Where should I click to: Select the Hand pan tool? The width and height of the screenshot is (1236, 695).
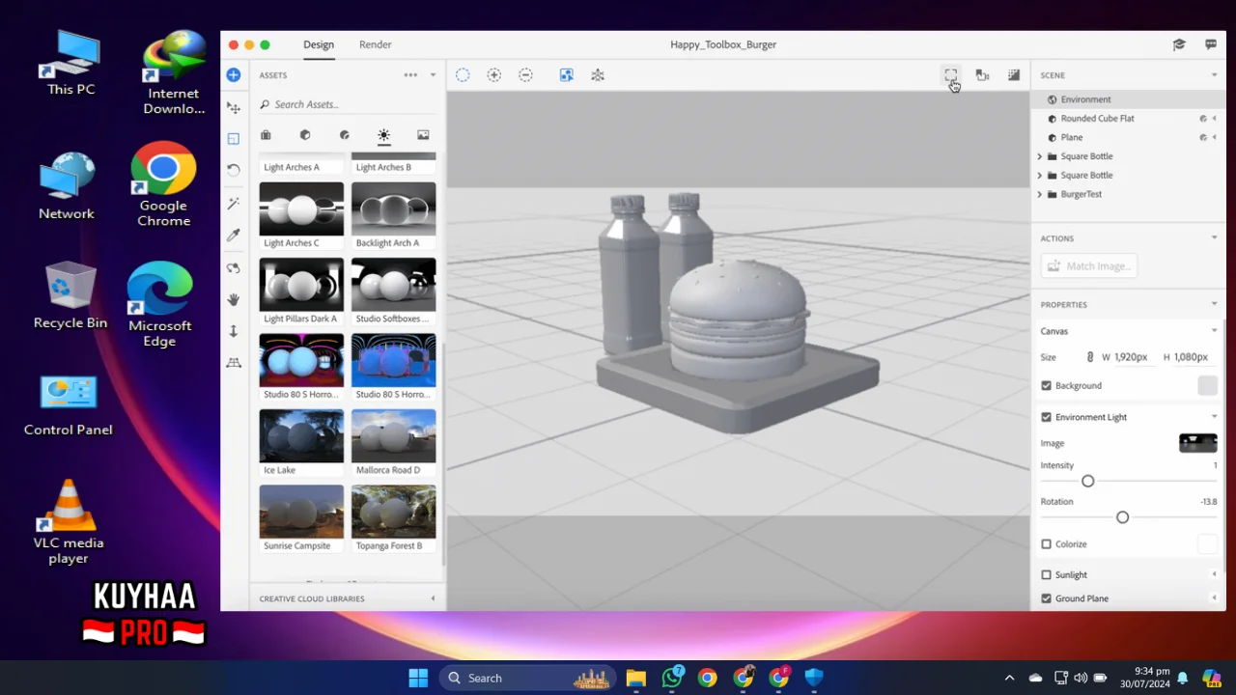(x=234, y=299)
